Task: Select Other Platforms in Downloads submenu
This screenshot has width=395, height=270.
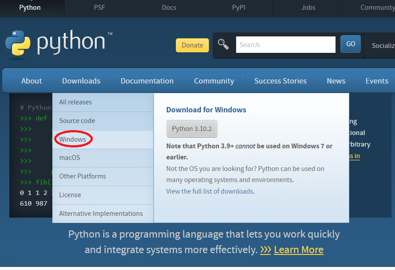Action: coord(103,176)
